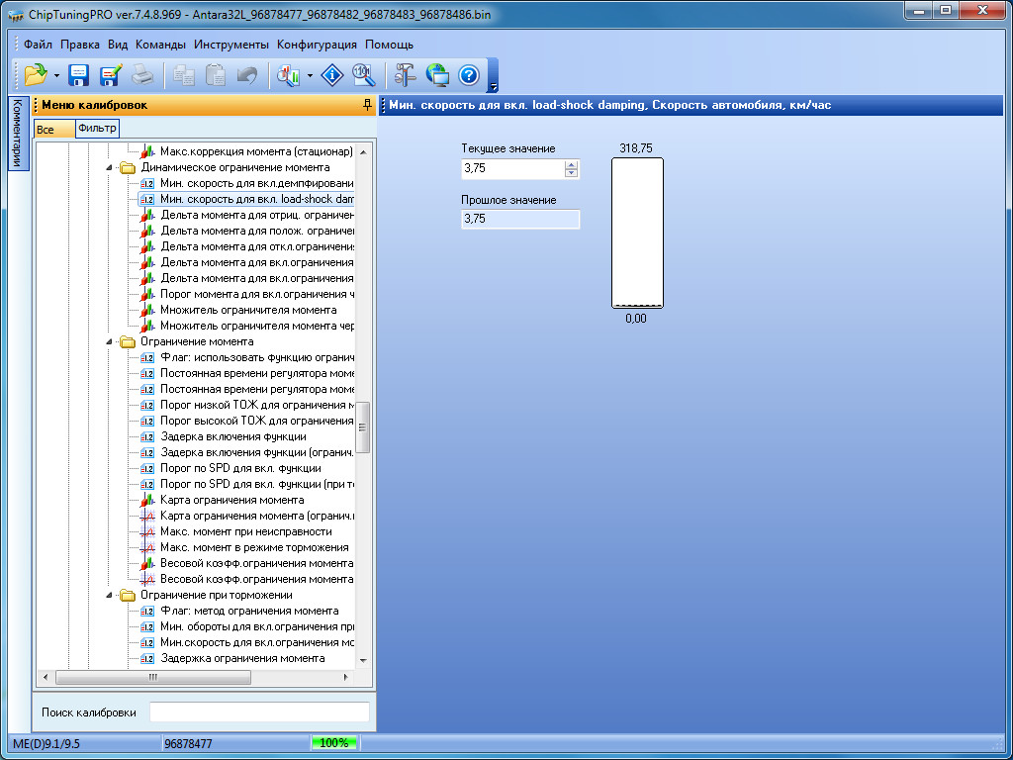Collapse the Динамическое ограничение момента folder
This screenshot has width=1013, height=760.
(110, 168)
